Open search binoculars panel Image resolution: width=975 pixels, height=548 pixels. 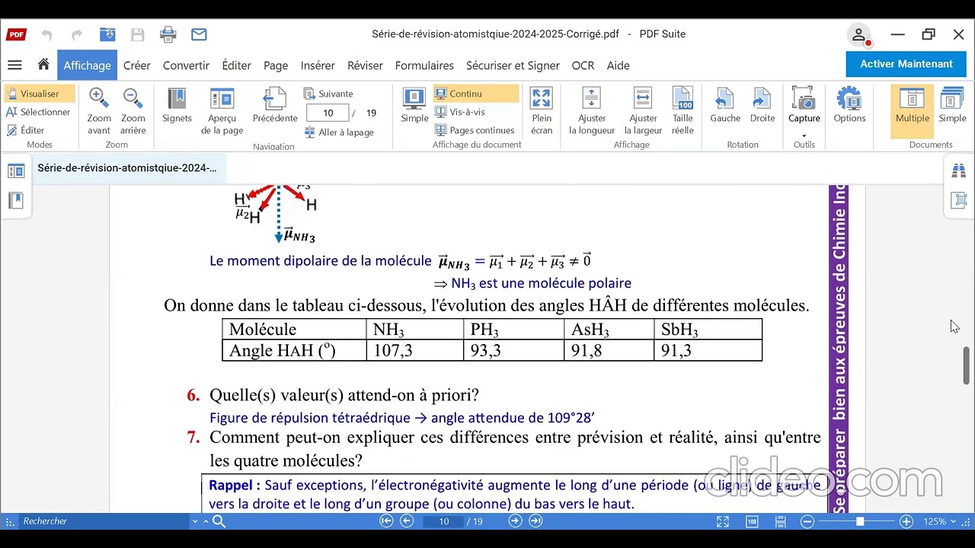coord(959,171)
